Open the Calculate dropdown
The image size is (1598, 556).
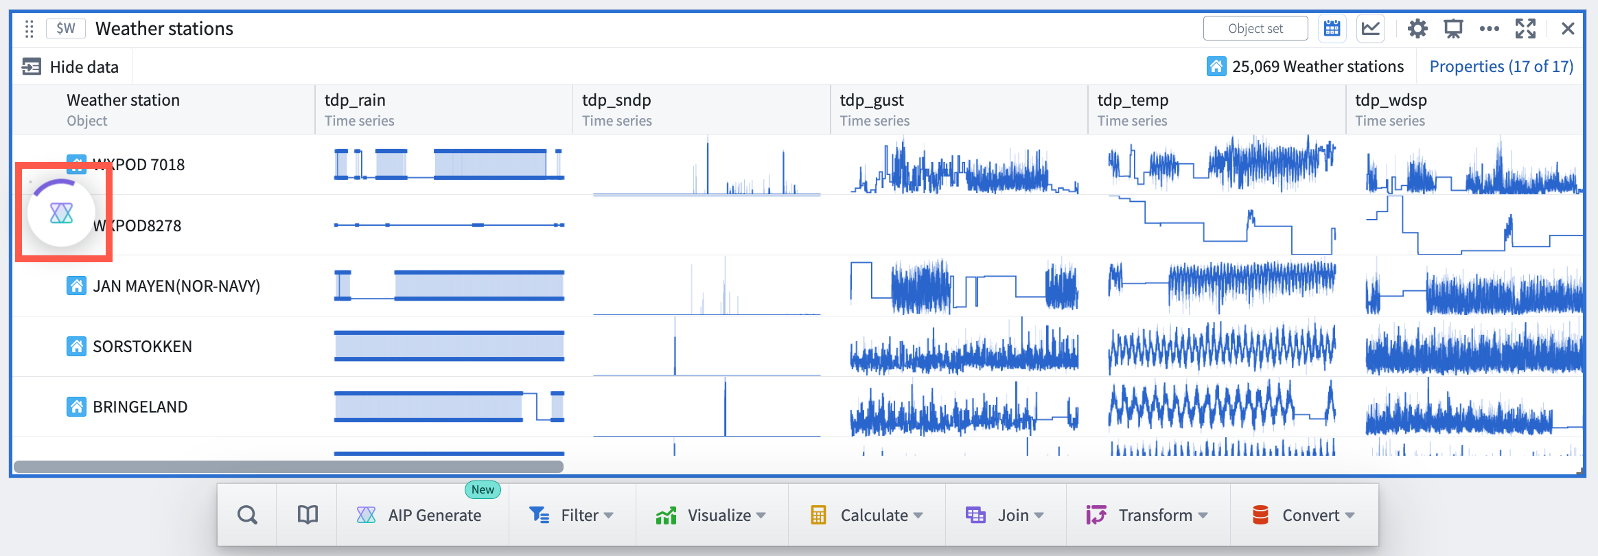[x=866, y=515]
